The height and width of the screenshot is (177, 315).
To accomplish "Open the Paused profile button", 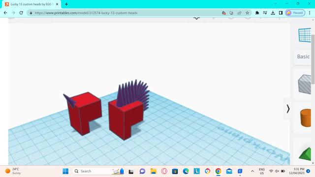I will coord(295,13).
